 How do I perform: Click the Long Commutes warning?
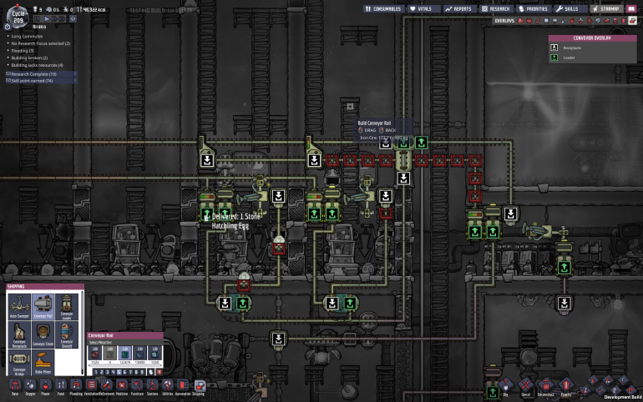pos(27,37)
